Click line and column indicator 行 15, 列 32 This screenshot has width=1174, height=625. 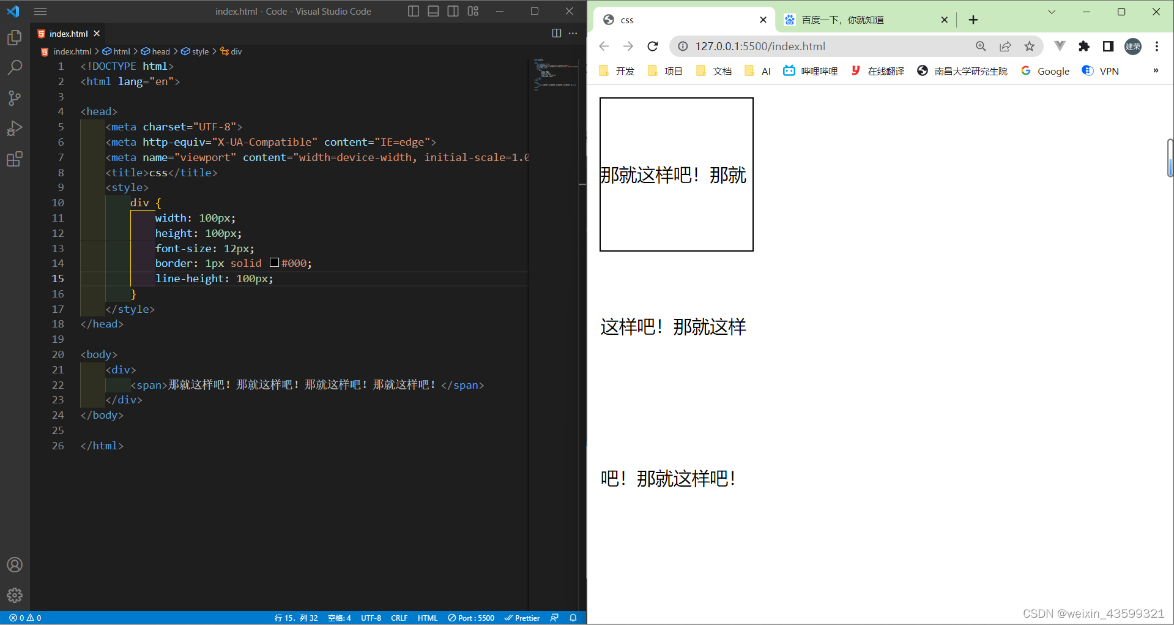click(296, 618)
